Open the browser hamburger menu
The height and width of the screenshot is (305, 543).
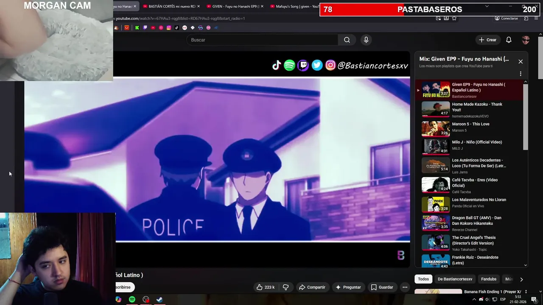(537, 18)
